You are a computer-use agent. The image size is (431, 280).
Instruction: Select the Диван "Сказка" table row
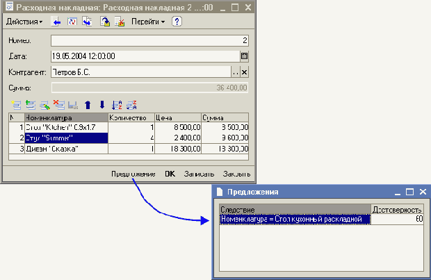(x=66, y=149)
